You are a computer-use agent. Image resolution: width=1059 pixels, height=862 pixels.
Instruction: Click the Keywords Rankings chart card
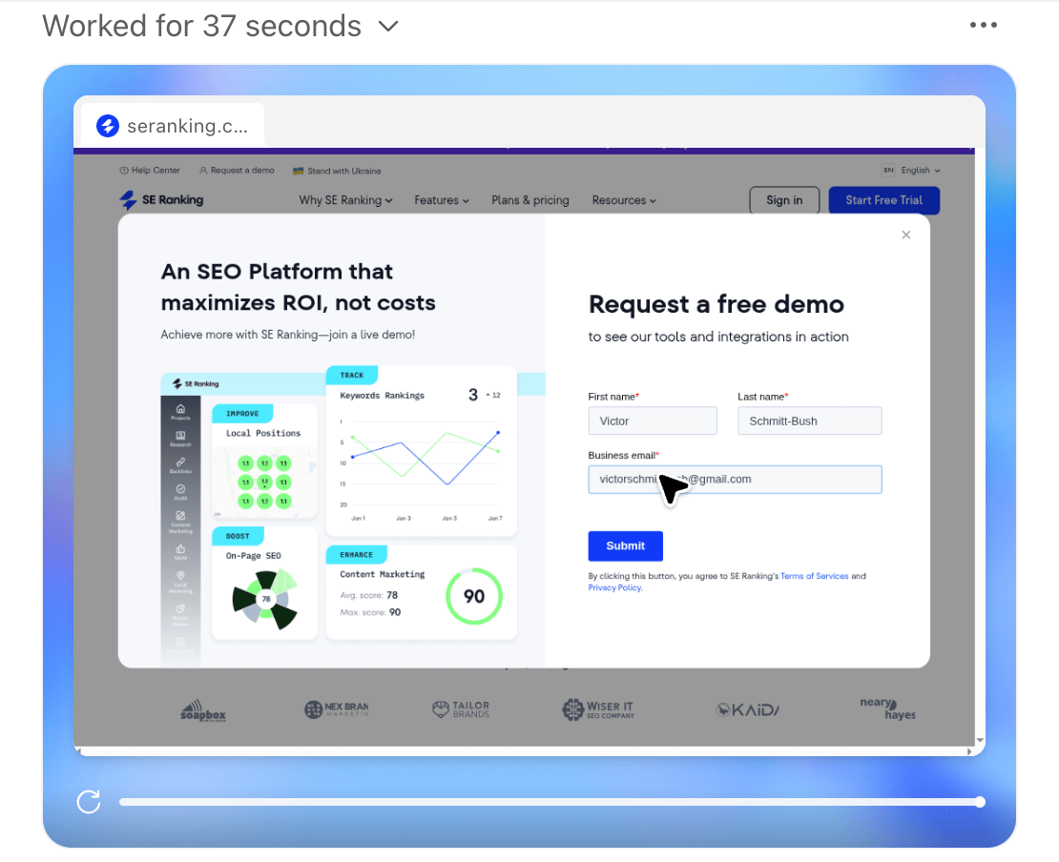tap(422, 451)
